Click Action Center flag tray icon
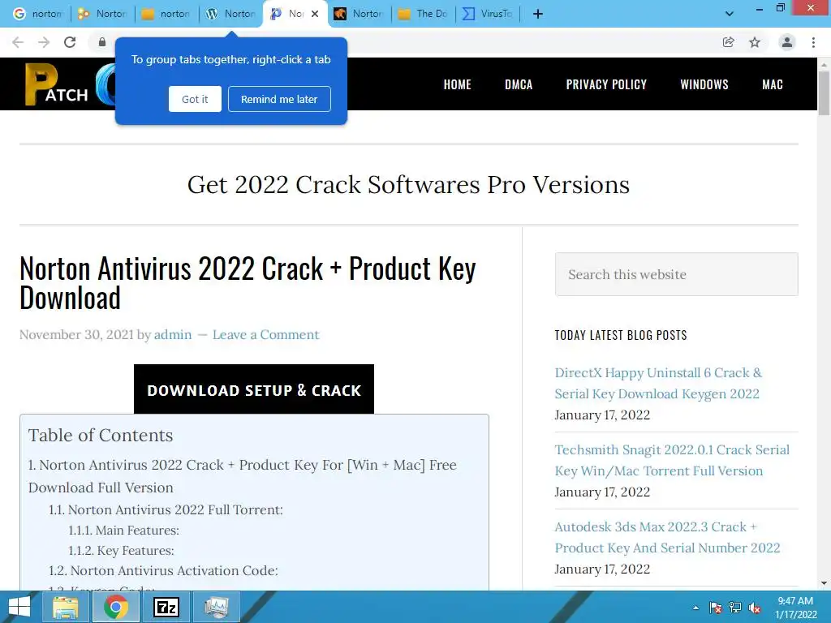Image resolution: width=831 pixels, height=623 pixels. (x=716, y=608)
